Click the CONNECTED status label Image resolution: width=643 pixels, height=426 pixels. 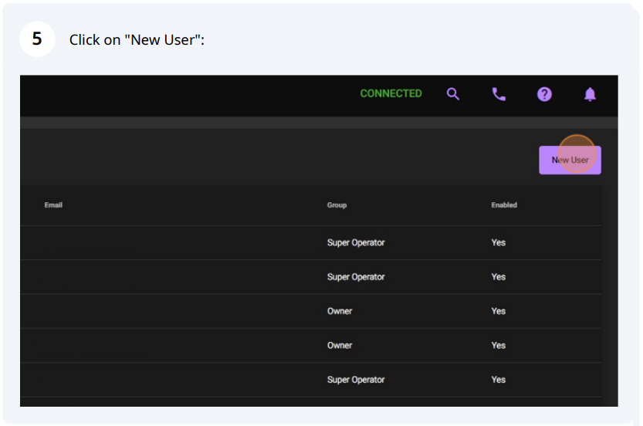pyautogui.click(x=391, y=93)
